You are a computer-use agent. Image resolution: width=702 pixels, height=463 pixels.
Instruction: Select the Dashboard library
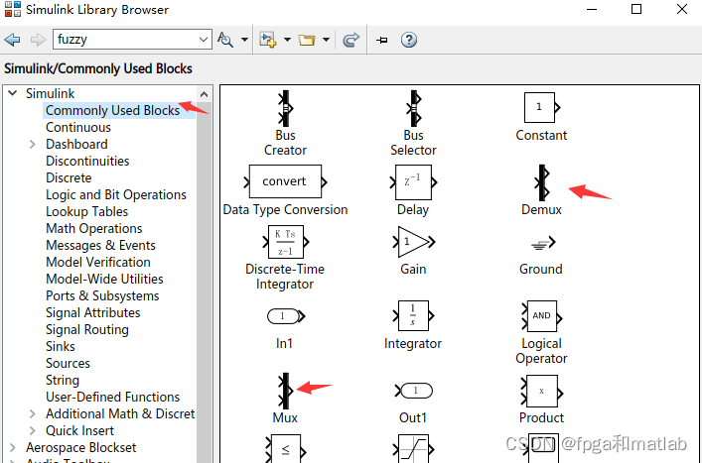[76, 145]
